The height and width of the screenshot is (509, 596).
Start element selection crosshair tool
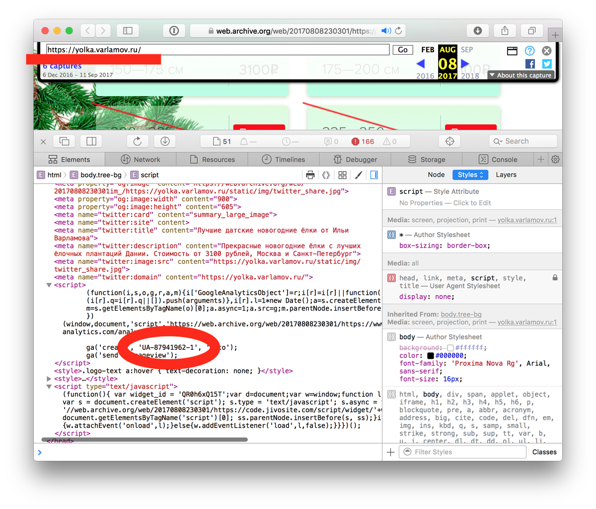[x=450, y=141]
